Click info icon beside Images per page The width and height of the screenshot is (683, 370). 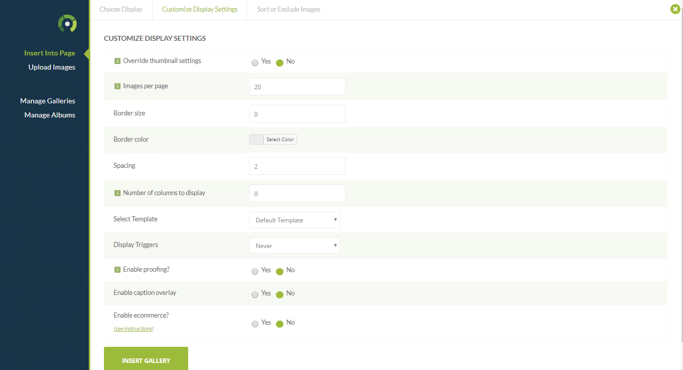(x=118, y=86)
